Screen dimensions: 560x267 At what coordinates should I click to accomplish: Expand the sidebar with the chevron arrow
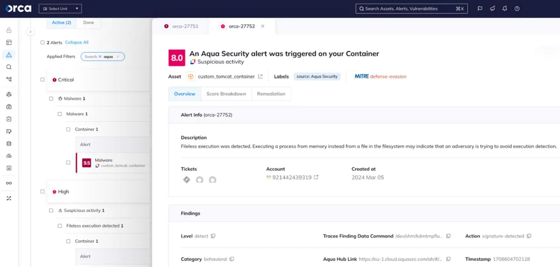(30, 32)
